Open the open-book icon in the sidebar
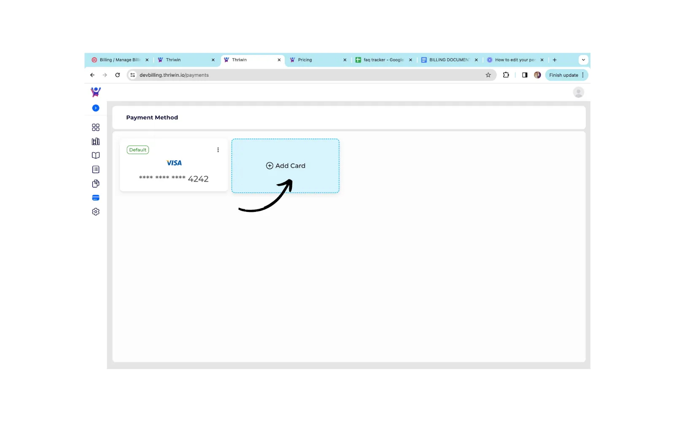 coord(96,155)
